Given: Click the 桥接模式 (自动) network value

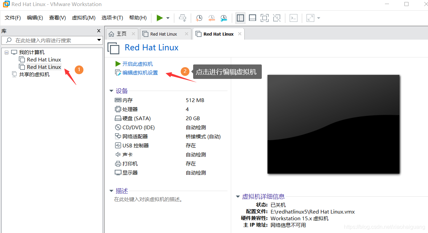Looking at the screenshot, I should 203,136.
